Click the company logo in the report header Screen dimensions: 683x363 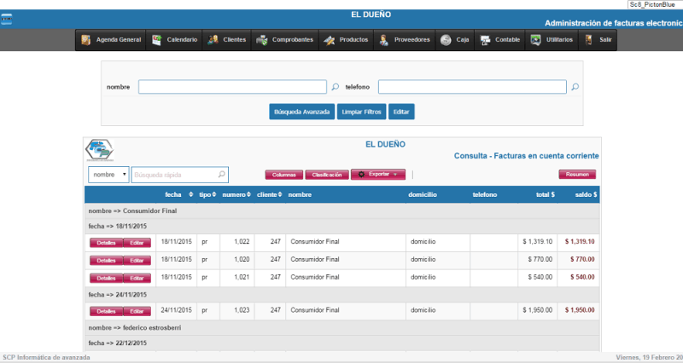[x=99, y=151]
